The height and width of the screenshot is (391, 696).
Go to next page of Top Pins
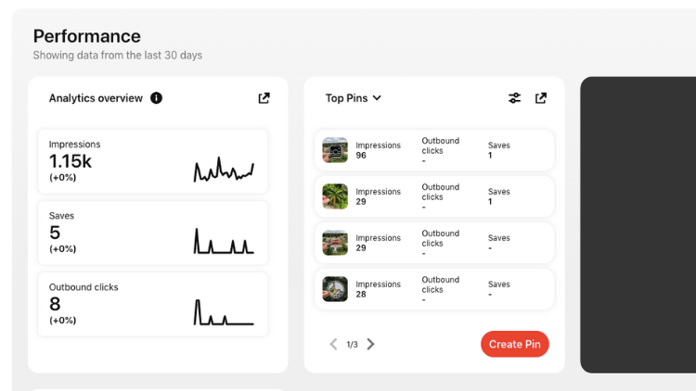370,344
